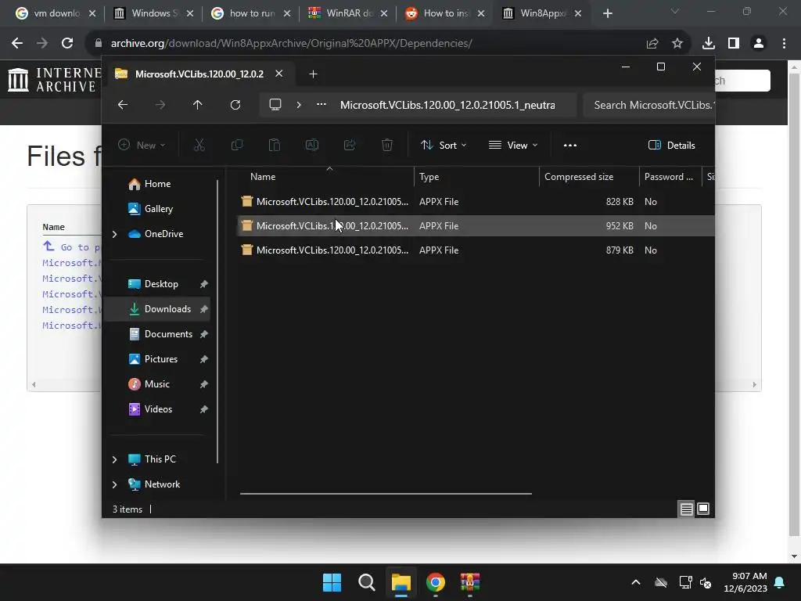
Task: Expand the This PC tree node
Action: coord(114,459)
